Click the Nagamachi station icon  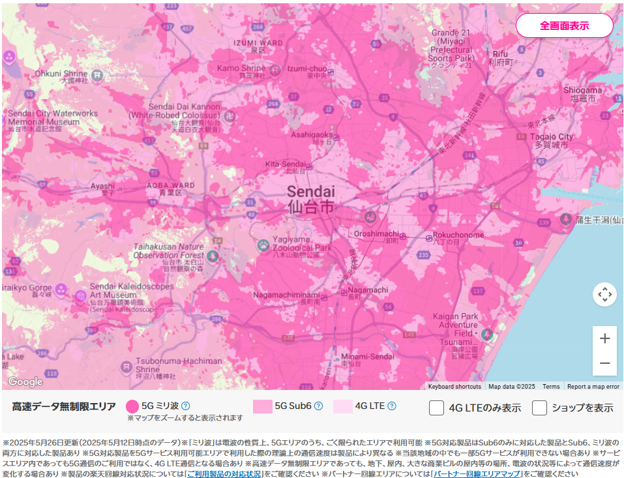point(344,293)
